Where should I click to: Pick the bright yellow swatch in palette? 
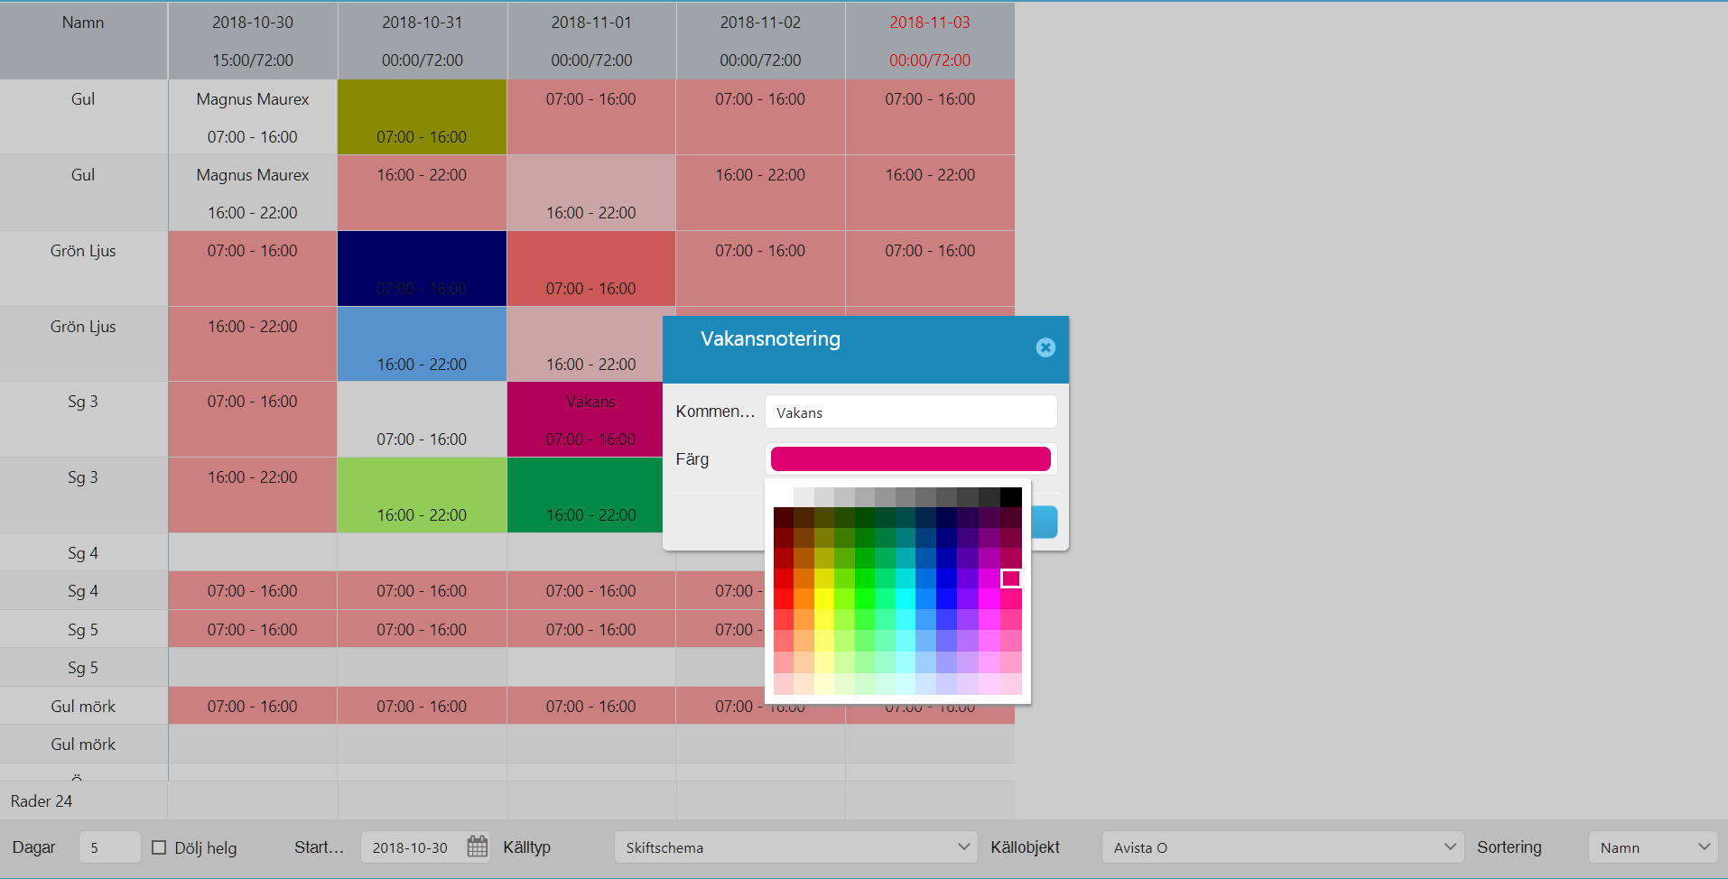point(824,599)
